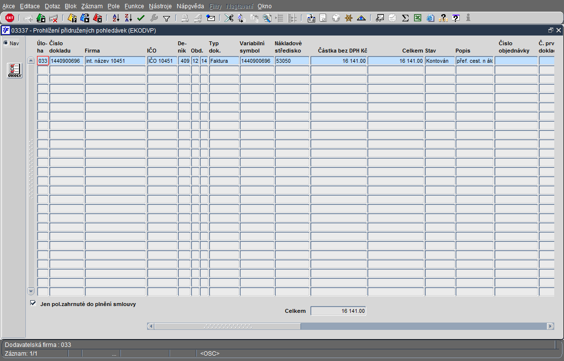This screenshot has width=564, height=361.
Task: Click the envelope send mail icon
Action: coord(211,18)
